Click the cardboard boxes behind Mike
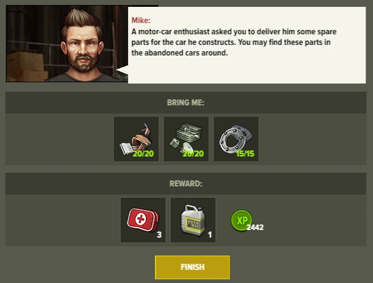The height and width of the screenshot is (283, 373). 25,67
